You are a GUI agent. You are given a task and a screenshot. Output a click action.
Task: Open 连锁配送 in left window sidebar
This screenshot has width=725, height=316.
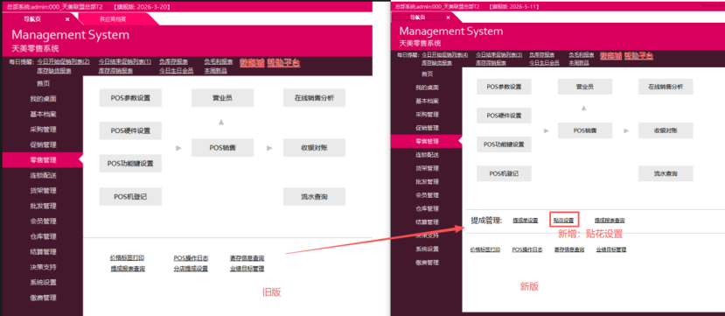[43, 175]
